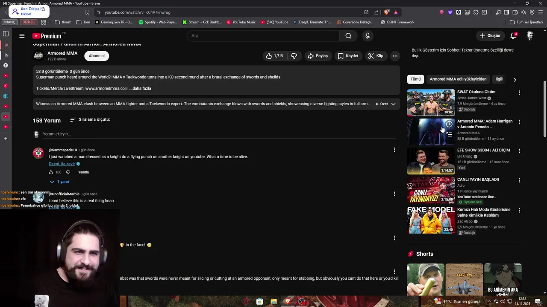Image resolution: width=547 pixels, height=307 pixels.
Task: Open the YouTube Music bookmark
Action: 241,22
